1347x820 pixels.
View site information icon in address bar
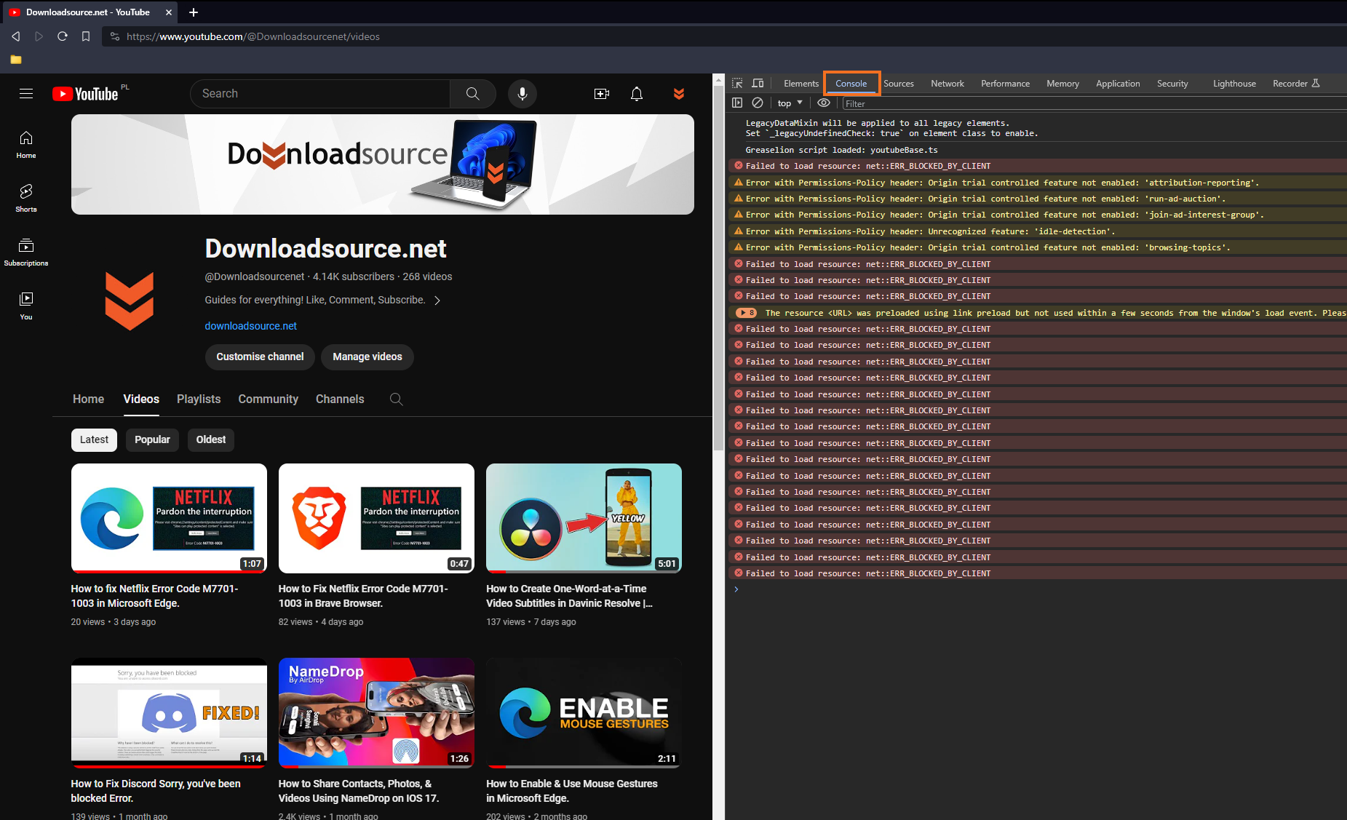[x=114, y=36]
